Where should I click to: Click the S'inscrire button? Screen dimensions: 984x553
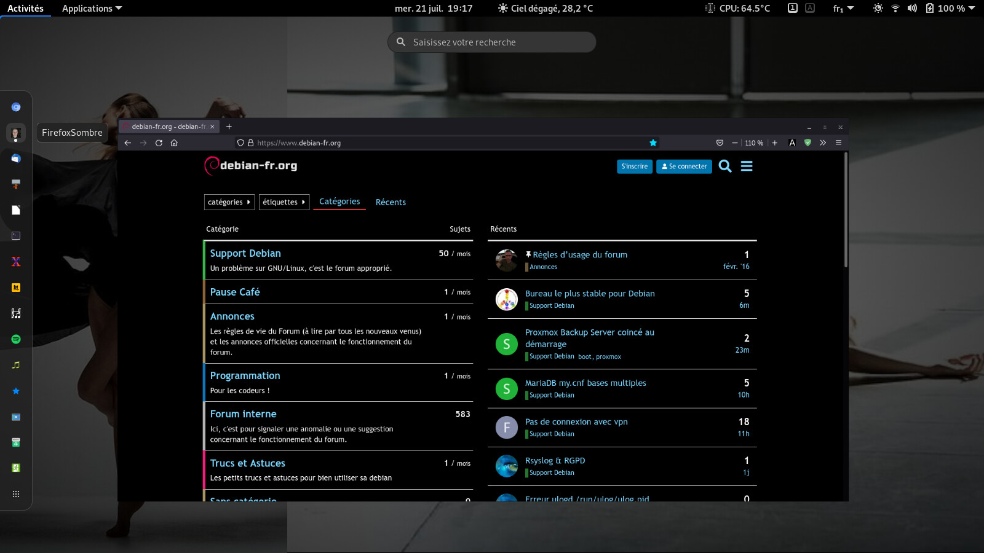click(x=634, y=167)
